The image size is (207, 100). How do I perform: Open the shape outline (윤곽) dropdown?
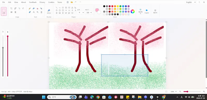tap(81, 12)
